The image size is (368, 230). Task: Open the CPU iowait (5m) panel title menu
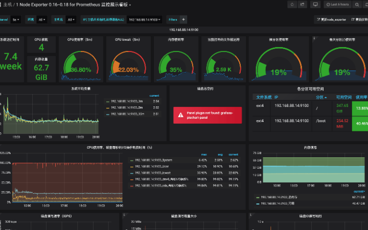(x=127, y=40)
